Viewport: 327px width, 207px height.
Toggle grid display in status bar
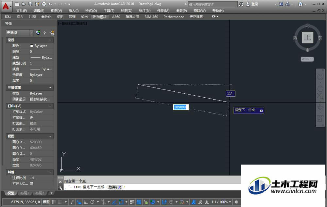click(54, 202)
